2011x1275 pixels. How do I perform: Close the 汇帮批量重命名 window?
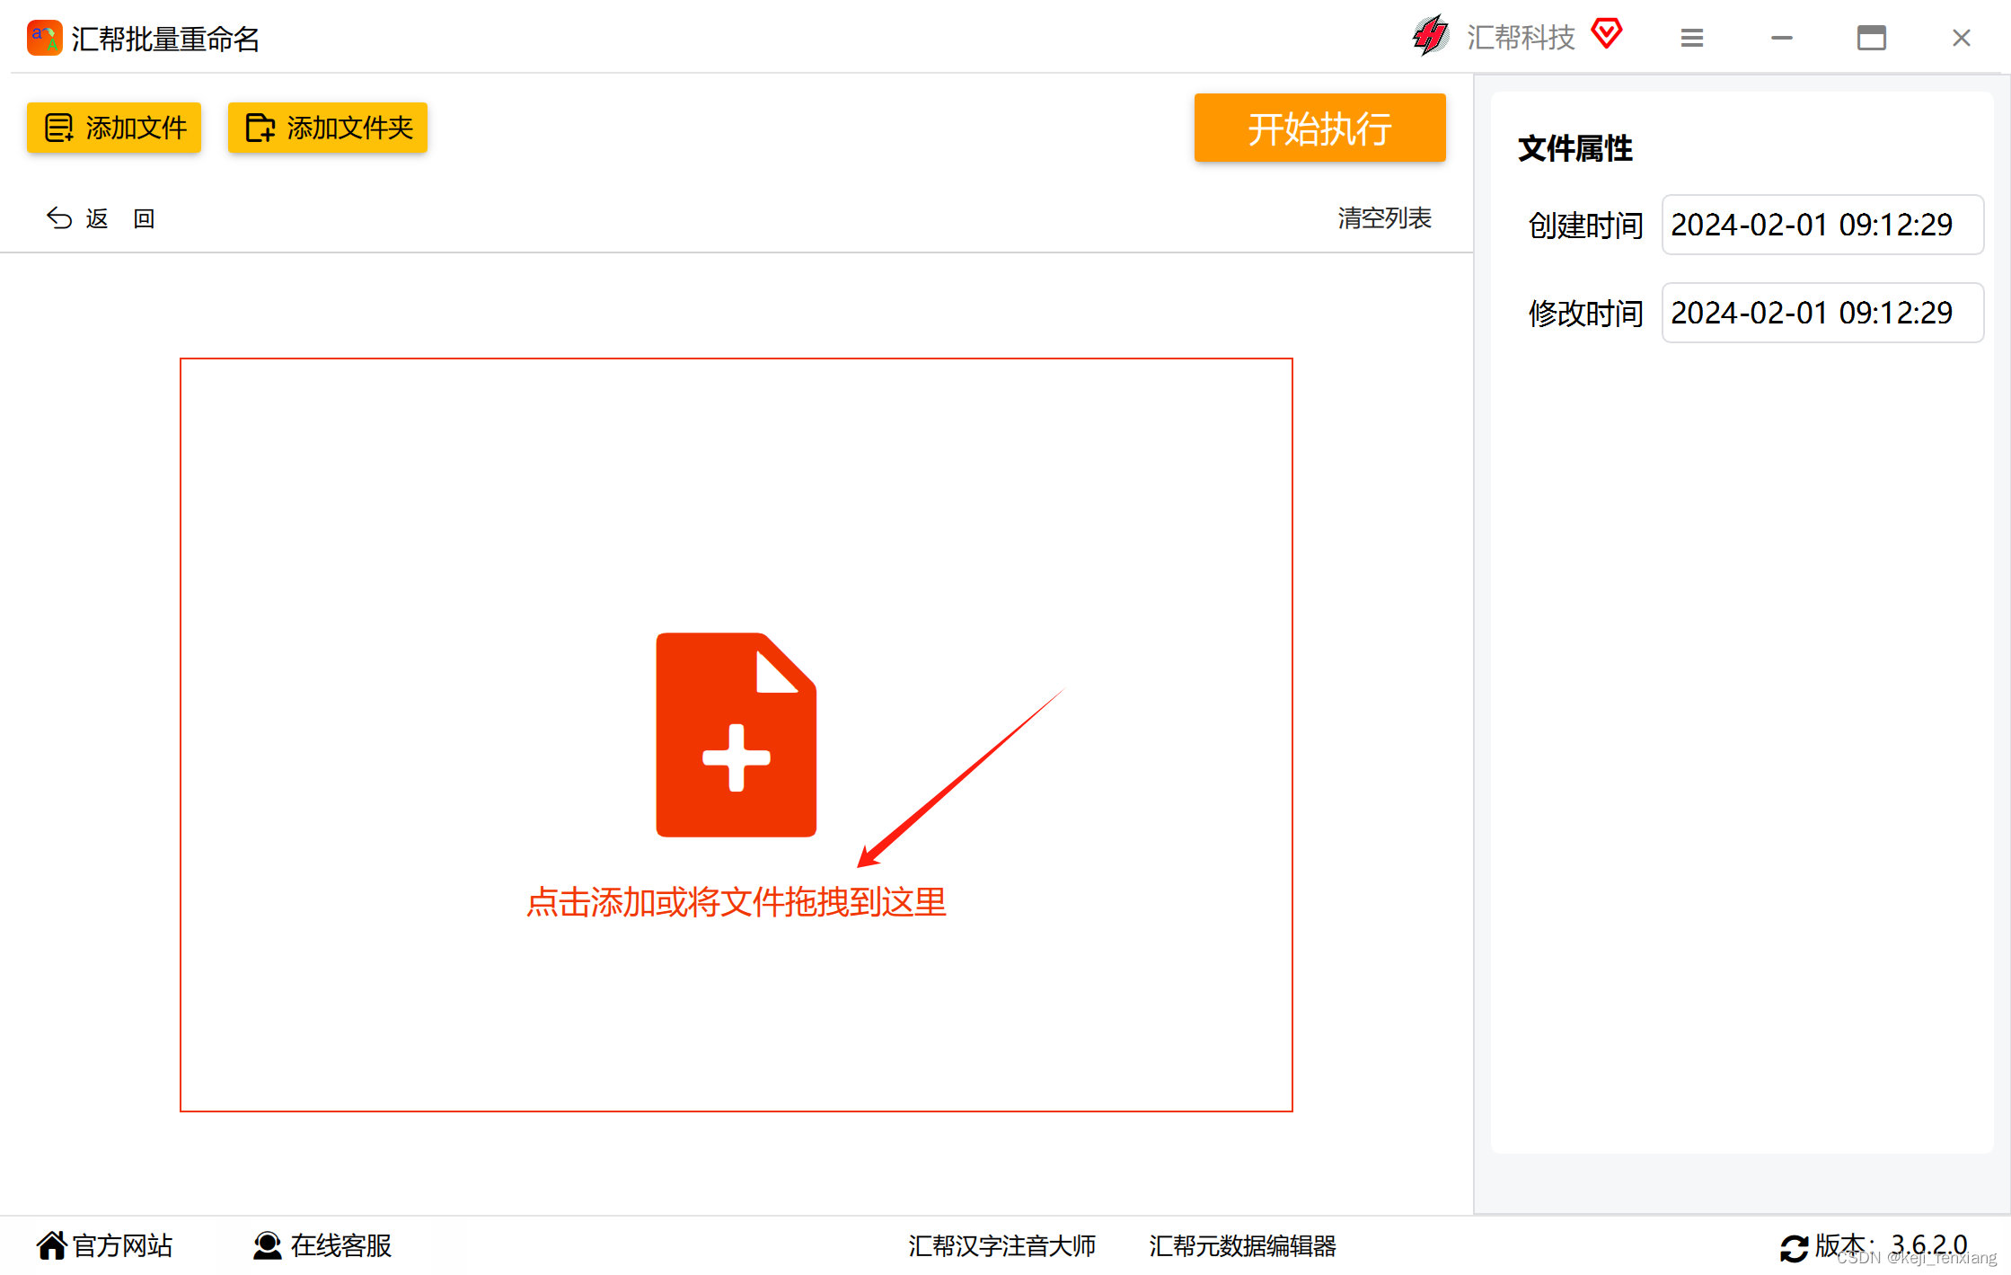(1962, 38)
